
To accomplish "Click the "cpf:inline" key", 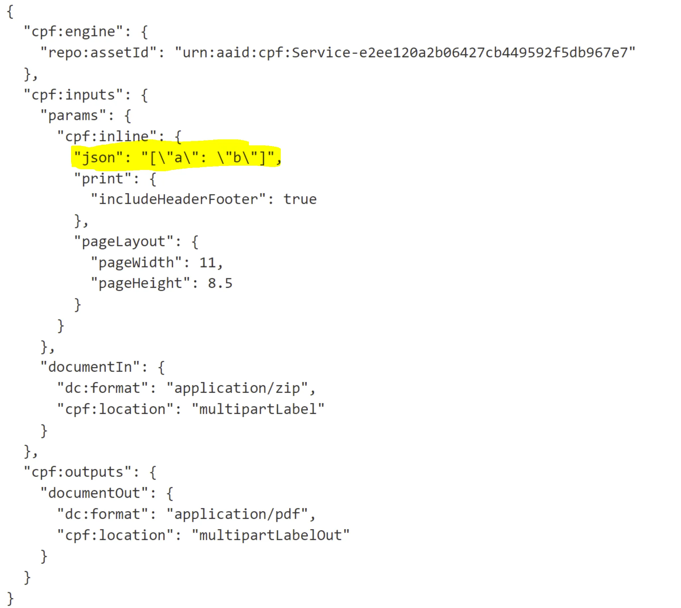I will [107, 137].
